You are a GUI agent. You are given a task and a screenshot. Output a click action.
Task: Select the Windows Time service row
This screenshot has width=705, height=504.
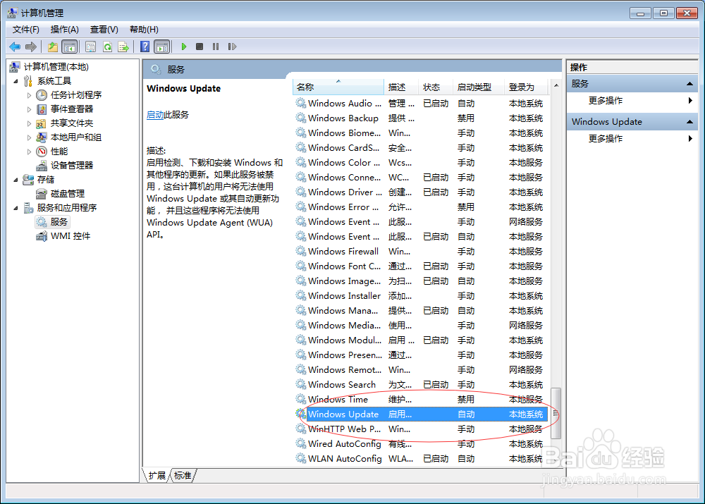[338, 399]
